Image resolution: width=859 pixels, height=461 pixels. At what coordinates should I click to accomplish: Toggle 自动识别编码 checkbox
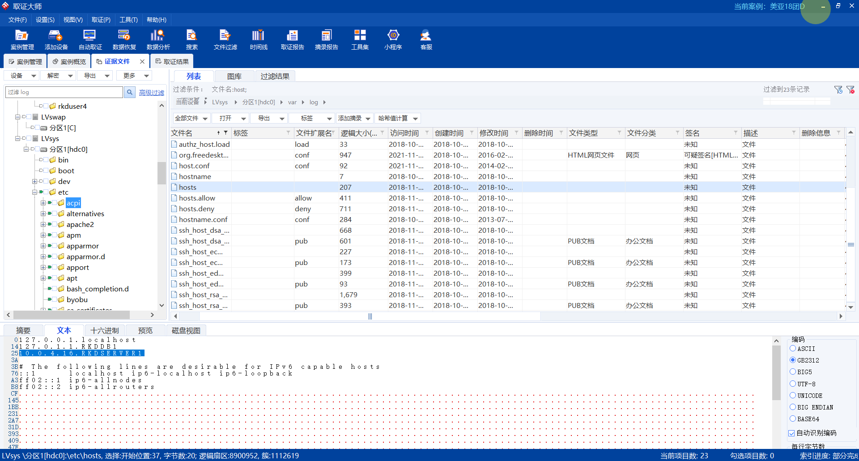tap(791, 433)
